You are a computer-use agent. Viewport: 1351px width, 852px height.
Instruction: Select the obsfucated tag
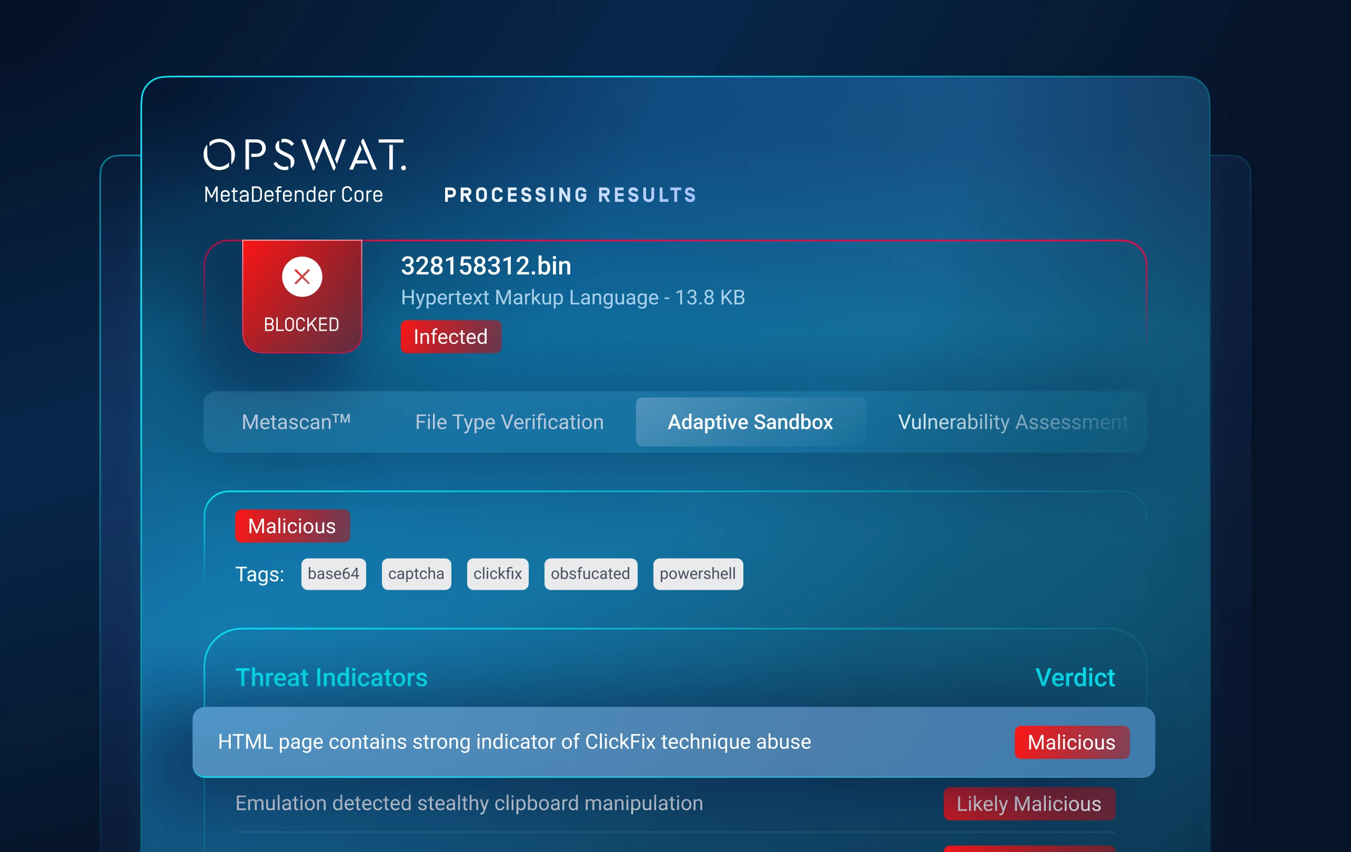click(590, 574)
